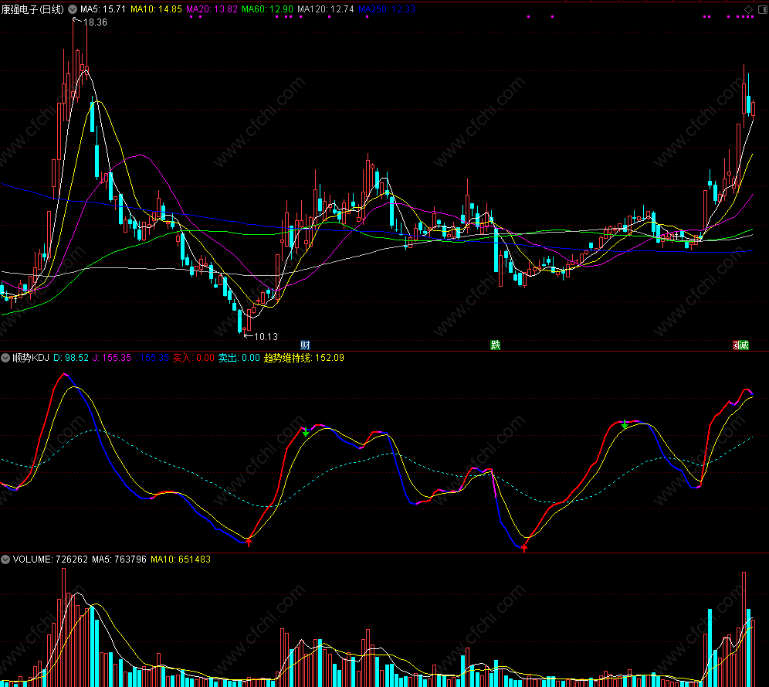Open the dropdown next to 康强电子(日线)

point(73,9)
